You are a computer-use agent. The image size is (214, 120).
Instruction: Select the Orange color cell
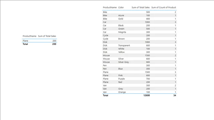pos(122,92)
